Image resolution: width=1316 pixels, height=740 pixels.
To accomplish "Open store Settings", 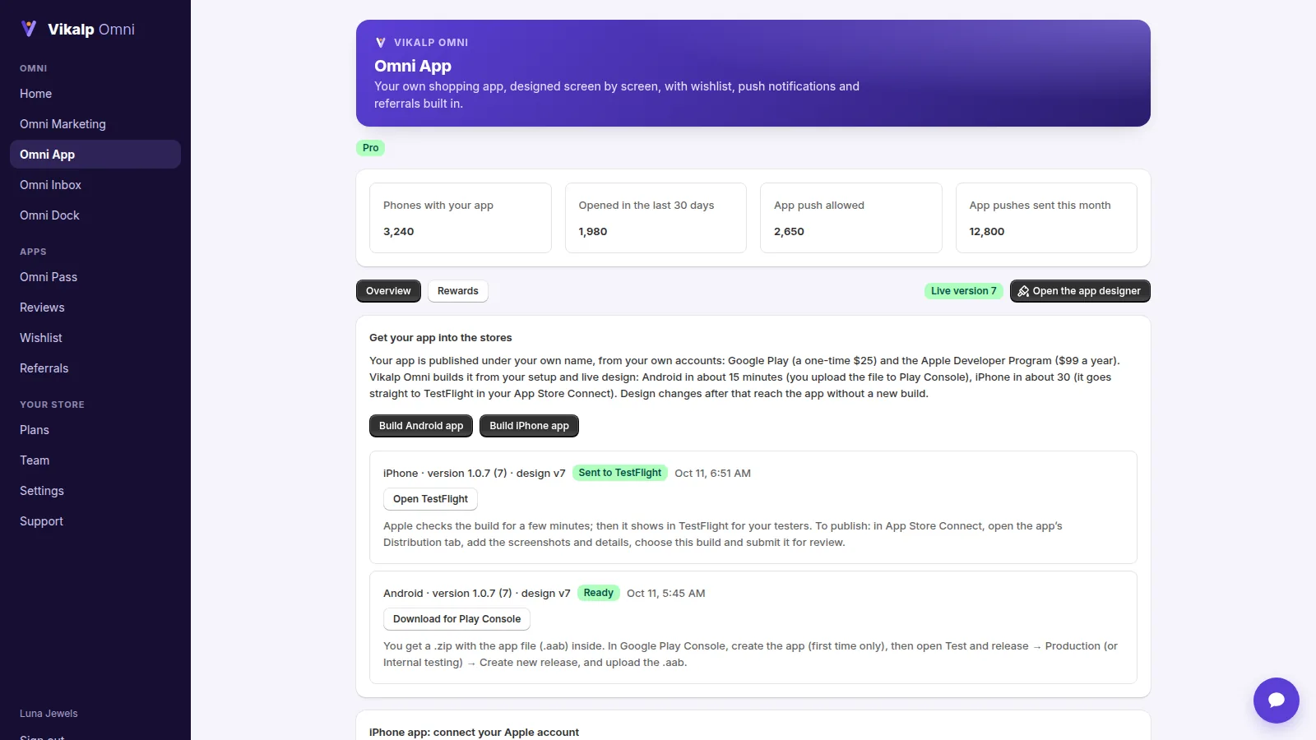I will click(95, 491).
